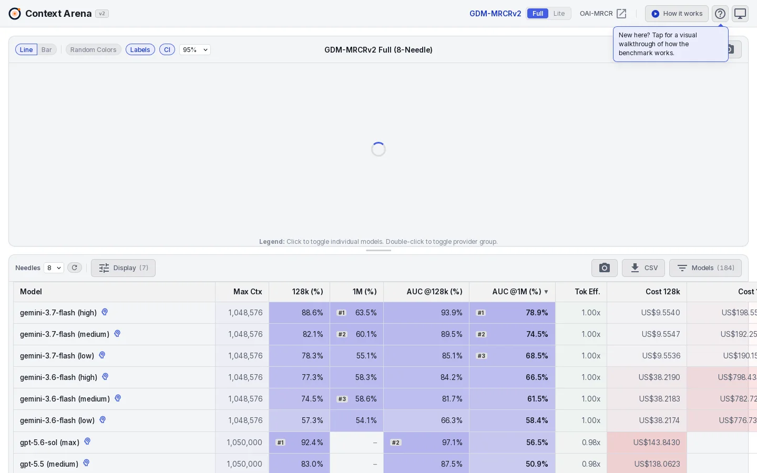The height and width of the screenshot is (473, 757).
Task: Click the How it works button
Action: [677, 14]
